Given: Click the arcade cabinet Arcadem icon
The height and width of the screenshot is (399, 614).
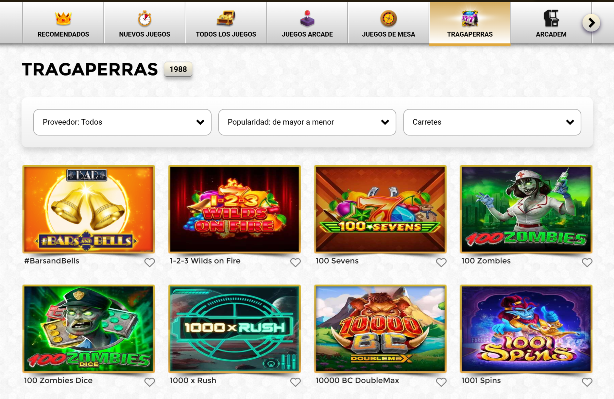Looking at the screenshot, I should pos(551,18).
